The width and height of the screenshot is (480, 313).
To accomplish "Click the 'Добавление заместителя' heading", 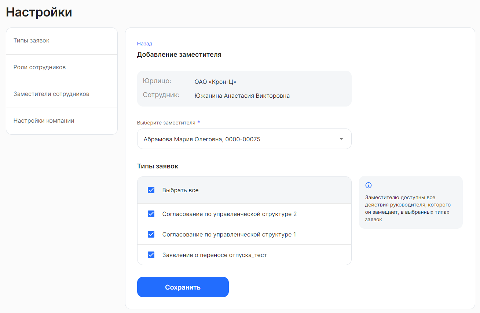I will [x=179, y=55].
